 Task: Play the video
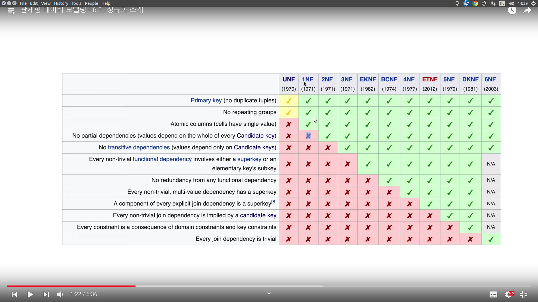tap(30, 294)
